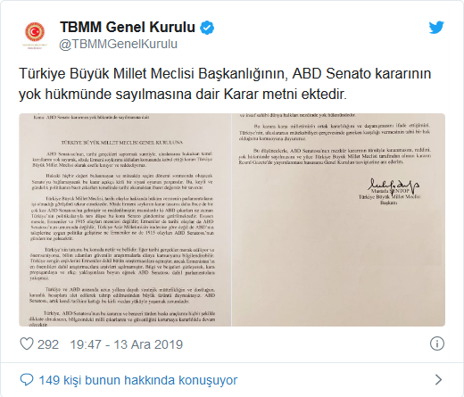Click the Twitter bird logo

pyautogui.click(x=436, y=28)
